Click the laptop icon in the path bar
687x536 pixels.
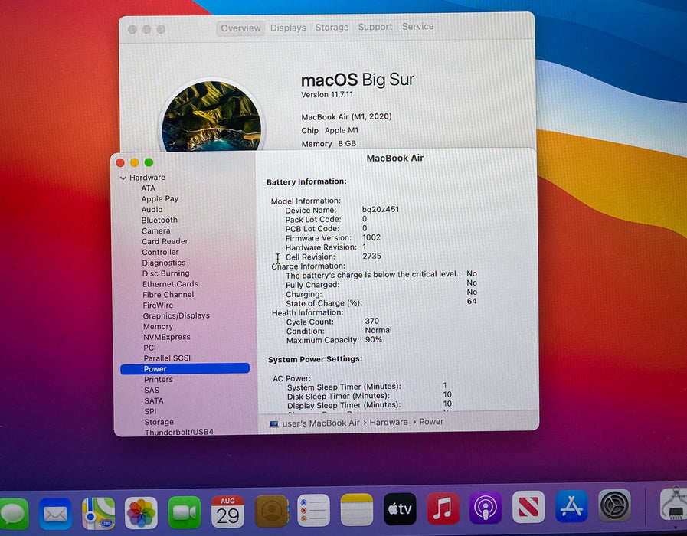274,424
